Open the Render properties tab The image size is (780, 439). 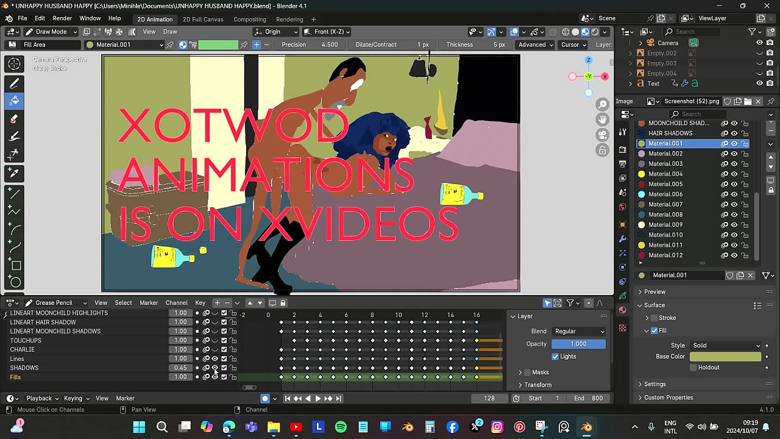[622, 149]
